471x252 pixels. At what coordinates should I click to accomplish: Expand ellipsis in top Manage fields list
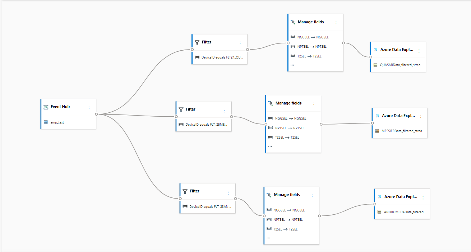(292, 65)
